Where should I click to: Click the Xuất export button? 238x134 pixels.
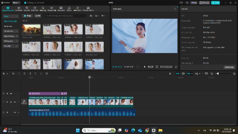pos(215,3)
